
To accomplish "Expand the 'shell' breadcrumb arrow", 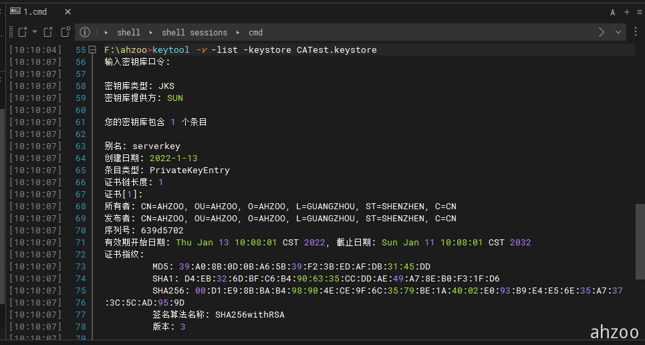I will (x=107, y=32).
